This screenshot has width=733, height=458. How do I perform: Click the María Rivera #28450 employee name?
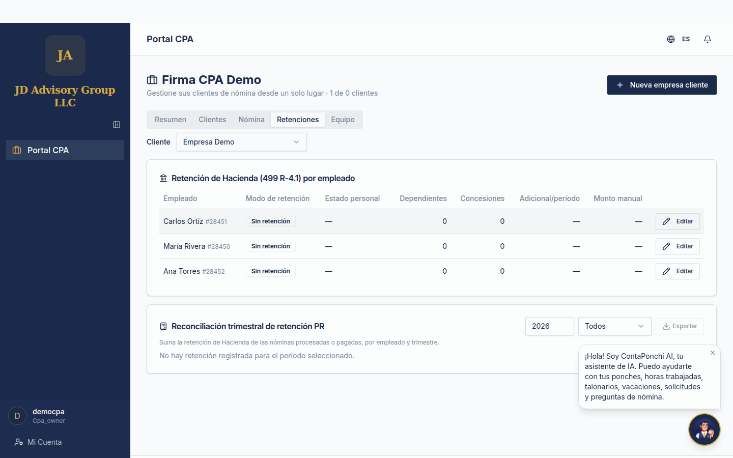point(196,246)
